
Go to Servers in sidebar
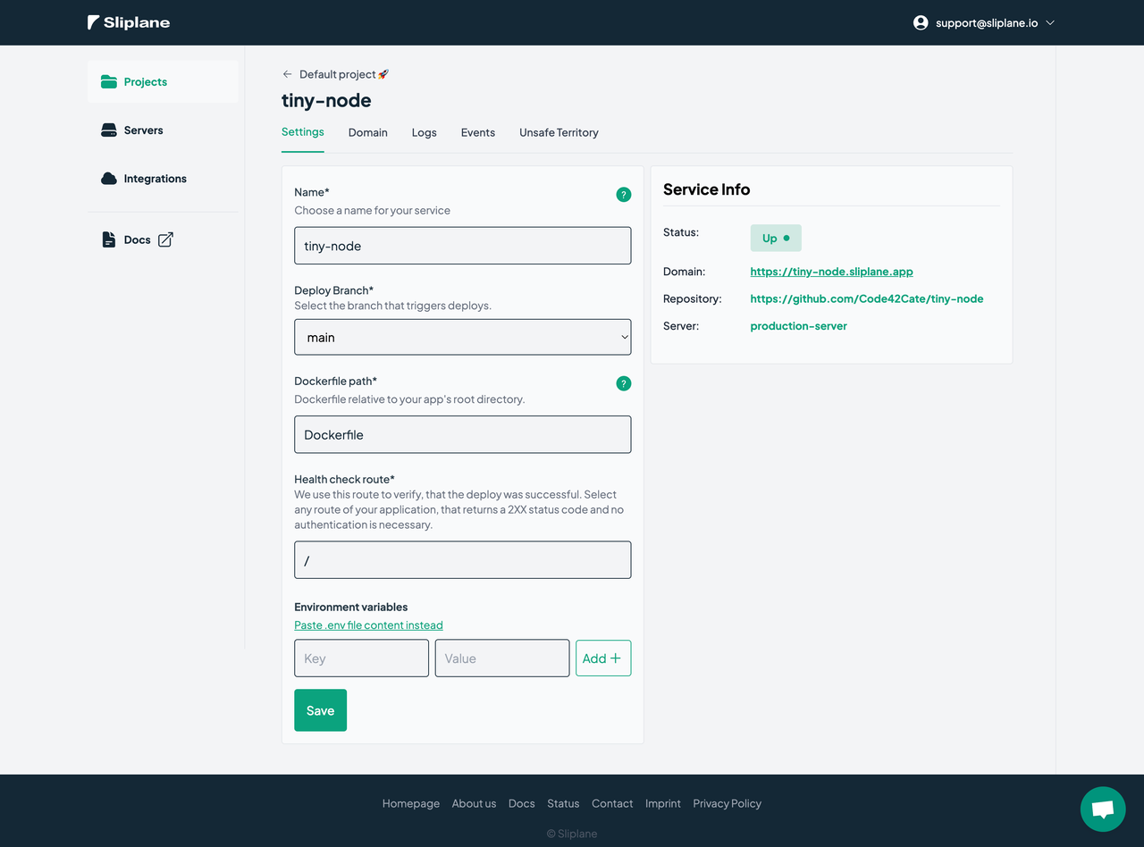[163, 130]
